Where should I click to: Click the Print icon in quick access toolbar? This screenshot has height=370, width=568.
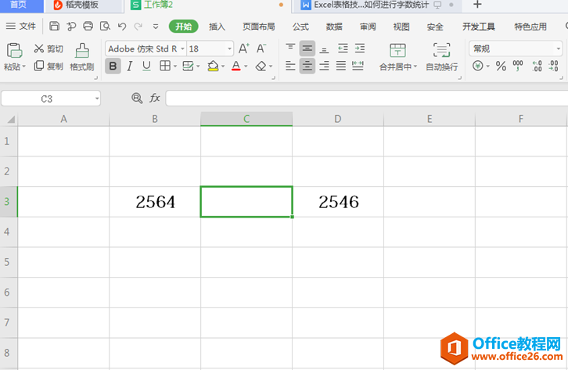(x=88, y=27)
